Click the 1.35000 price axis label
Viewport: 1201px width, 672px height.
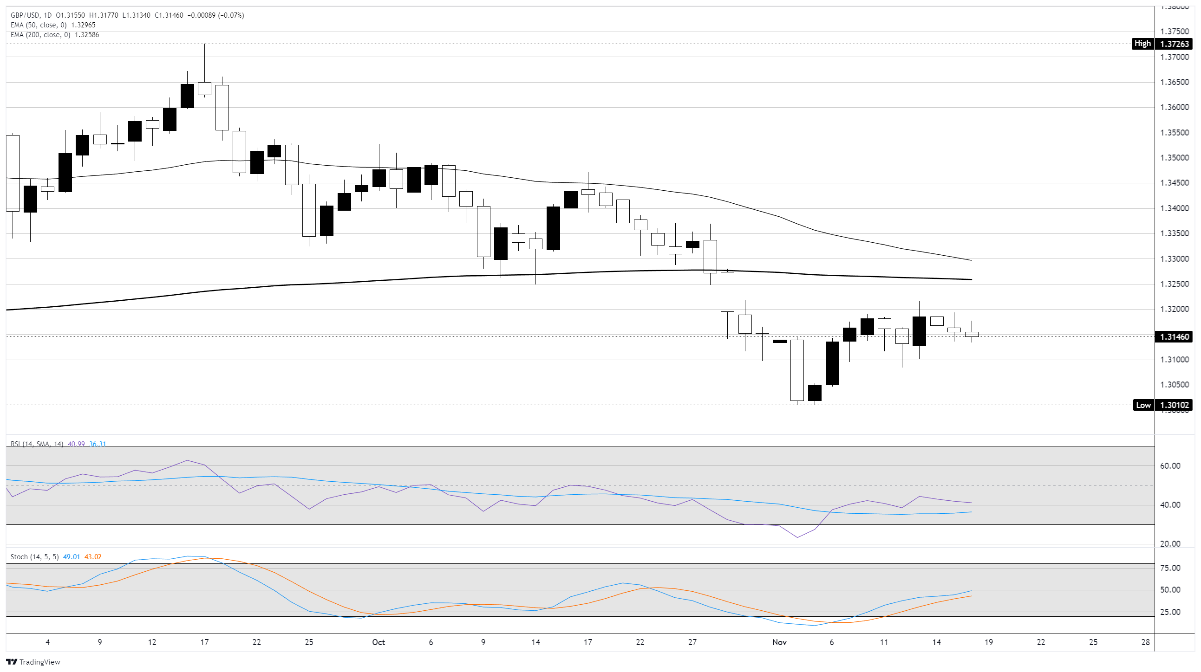click(x=1175, y=158)
